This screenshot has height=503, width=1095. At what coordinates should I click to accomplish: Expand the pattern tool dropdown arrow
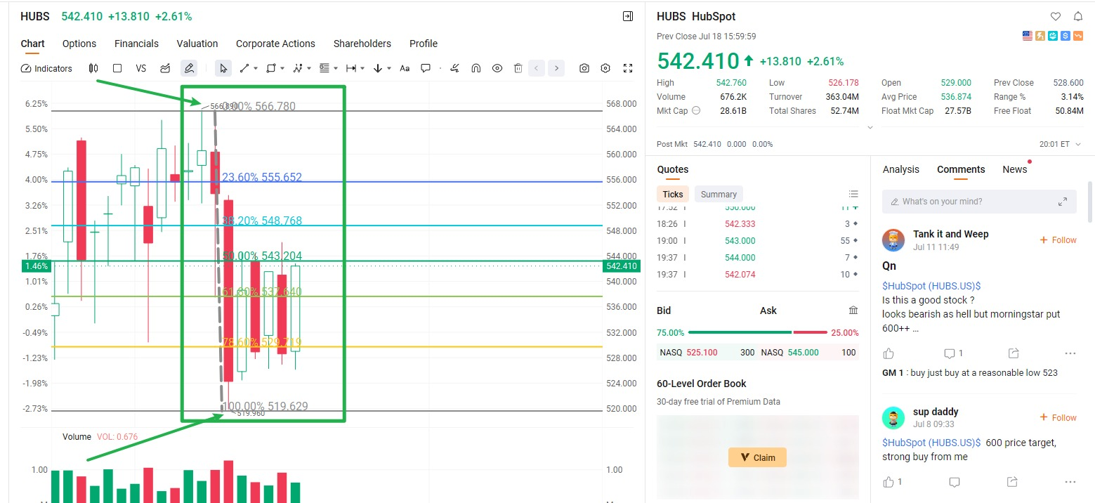(309, 68)
